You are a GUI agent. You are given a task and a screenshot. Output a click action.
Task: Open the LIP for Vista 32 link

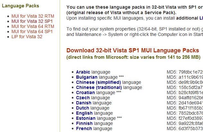tap(27, 37)
